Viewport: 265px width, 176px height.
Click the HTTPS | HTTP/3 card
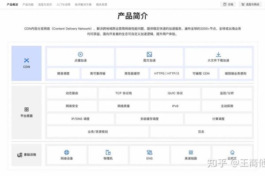point(167,73)
